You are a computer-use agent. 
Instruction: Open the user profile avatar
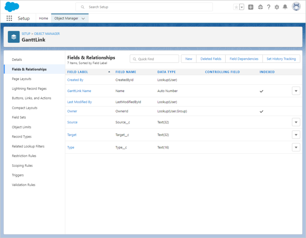point(296,7)
